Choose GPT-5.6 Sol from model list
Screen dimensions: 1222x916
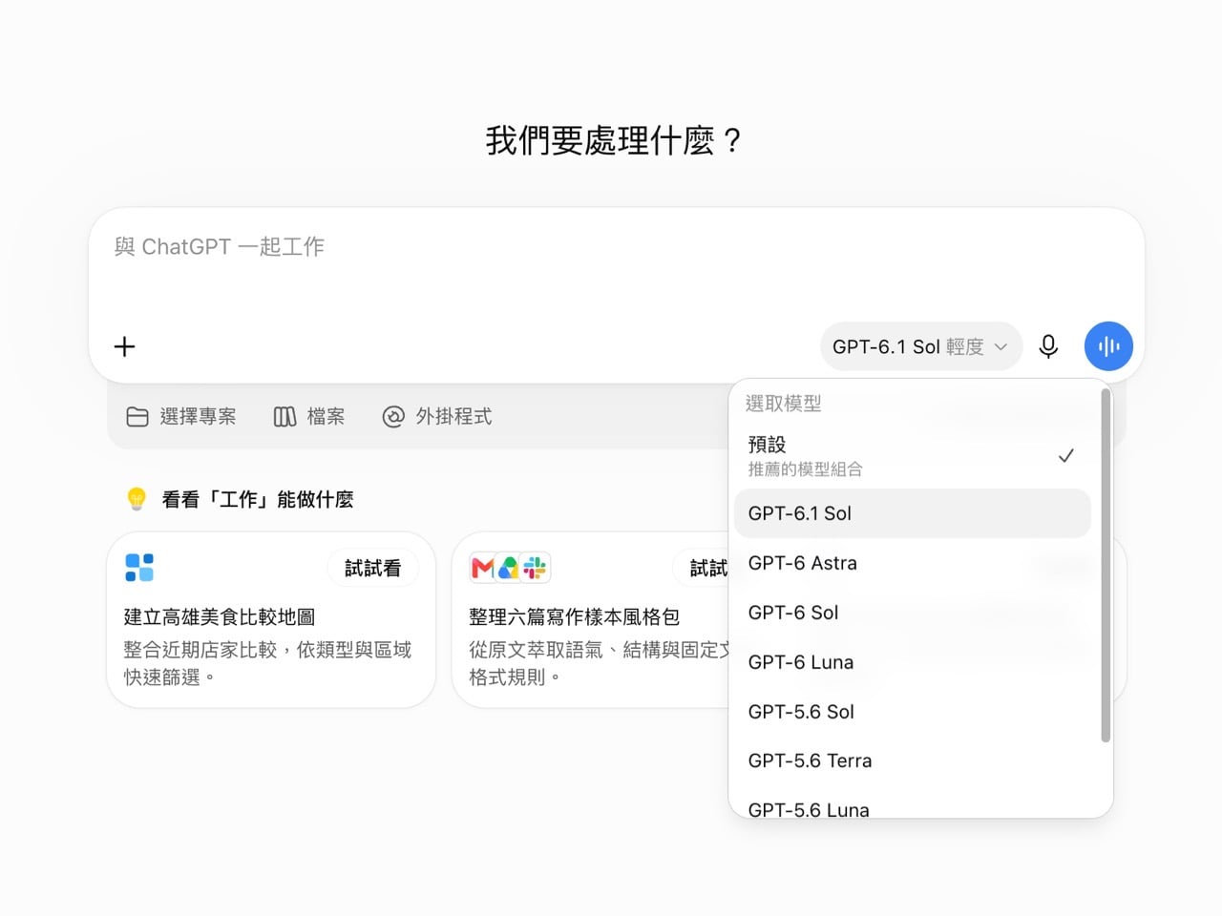point(913,712)
